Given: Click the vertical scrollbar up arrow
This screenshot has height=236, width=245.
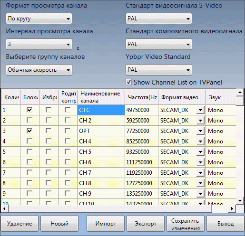Looking at the screenshot, I should [240, 92].
